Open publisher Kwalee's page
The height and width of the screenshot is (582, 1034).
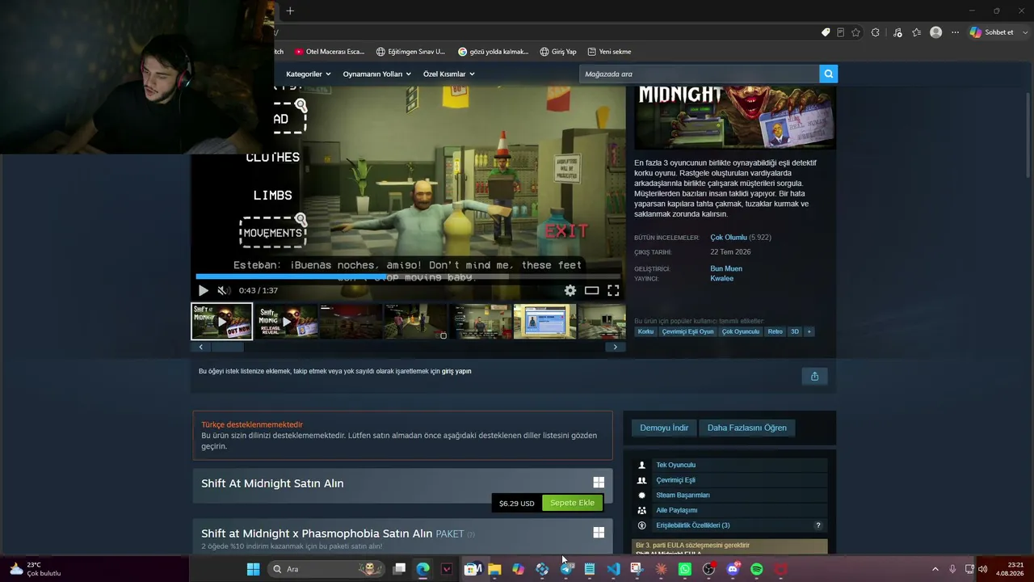[x=722, y=279]
